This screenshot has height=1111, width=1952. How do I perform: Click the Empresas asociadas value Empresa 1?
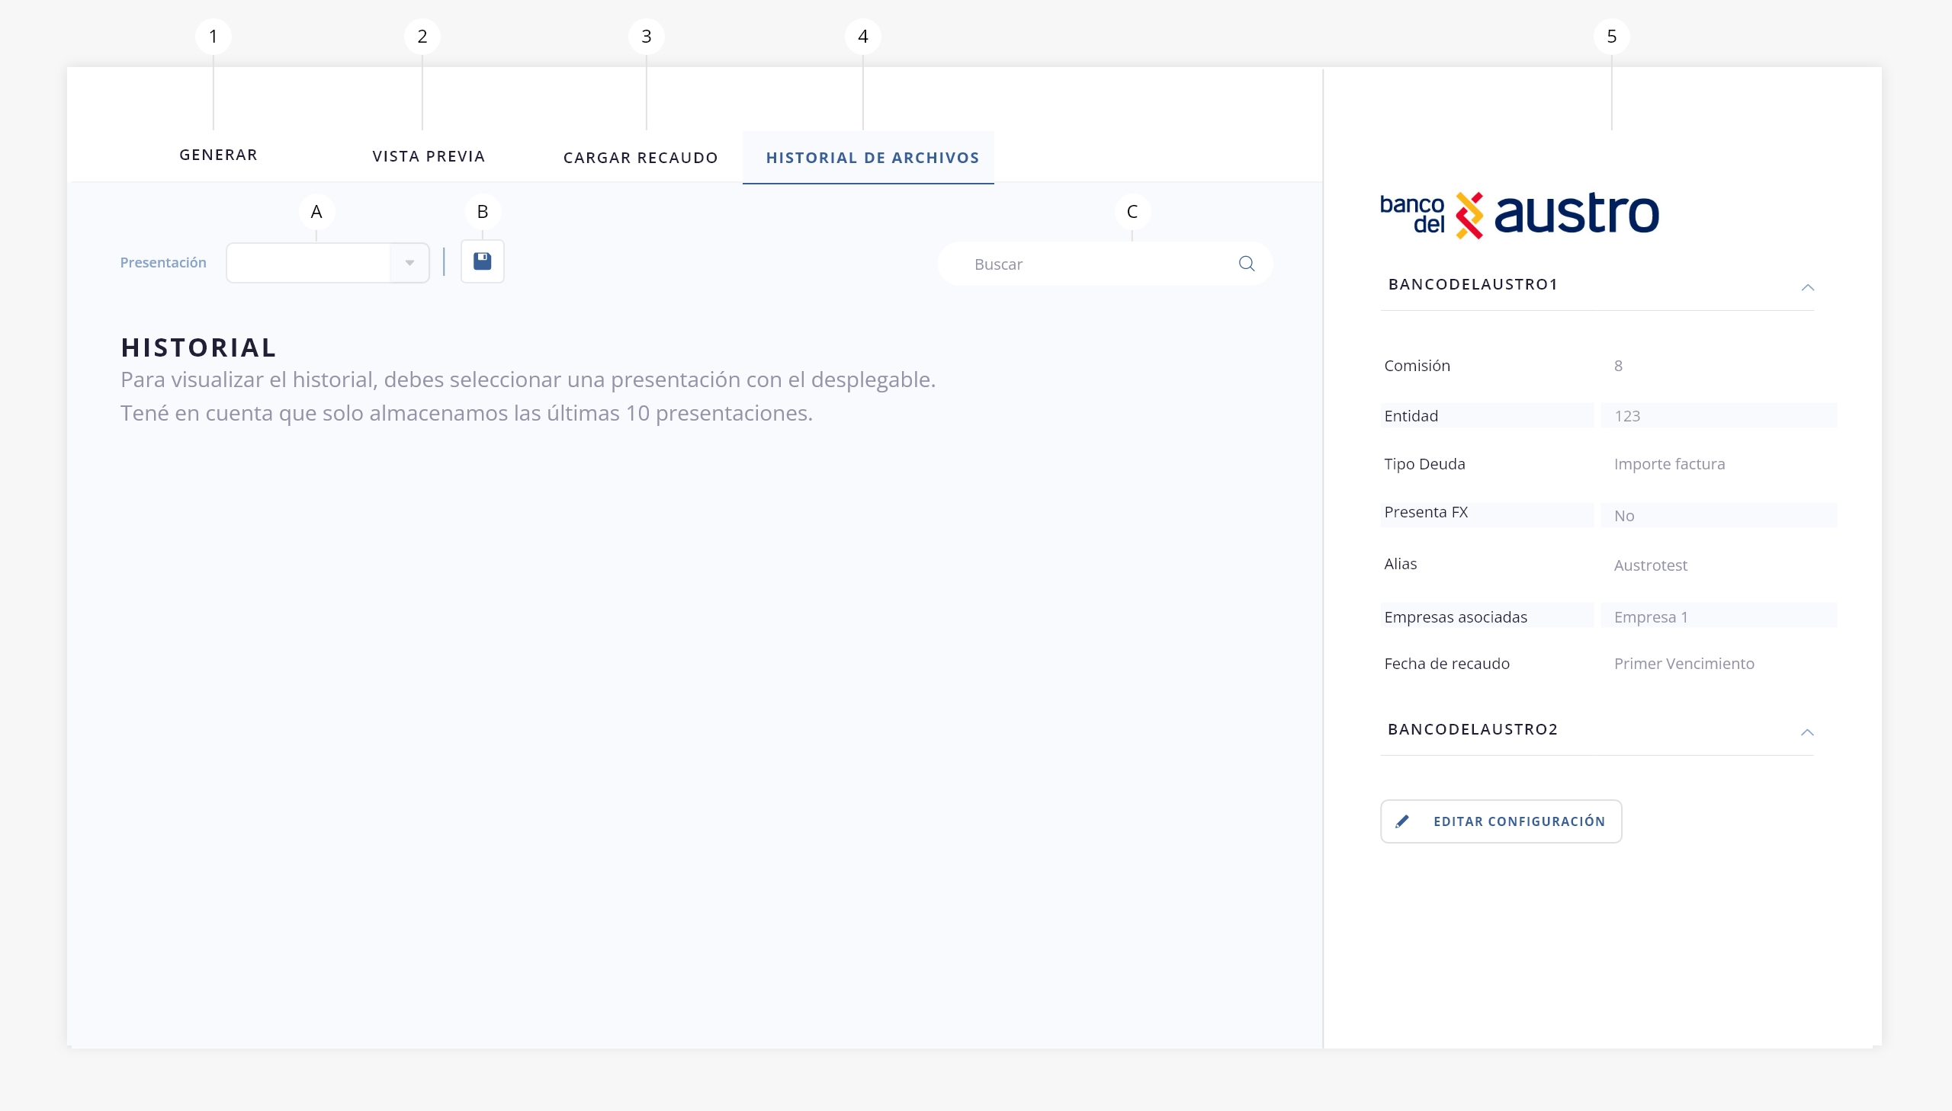click(1651, 616)
